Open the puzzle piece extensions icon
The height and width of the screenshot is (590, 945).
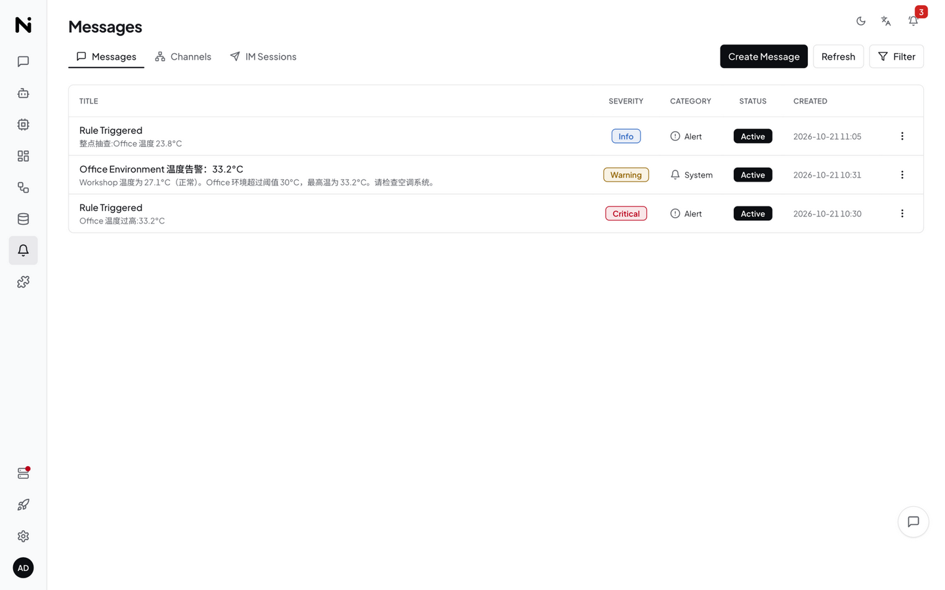click(x=23, y=282)
